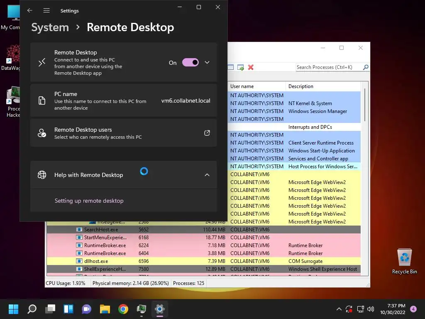Image resolution: width=425 pixels, height=319 pixels.
Task: Sort by the Description column header
Action: click(323, 86)
